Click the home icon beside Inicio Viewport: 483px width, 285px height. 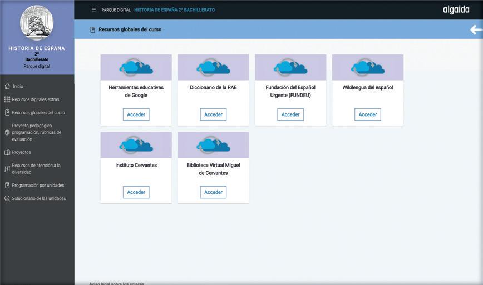pos(7,87)
